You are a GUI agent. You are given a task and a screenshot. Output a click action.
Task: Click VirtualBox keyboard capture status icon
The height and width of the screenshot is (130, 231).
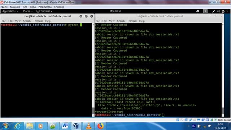(215, 120)
